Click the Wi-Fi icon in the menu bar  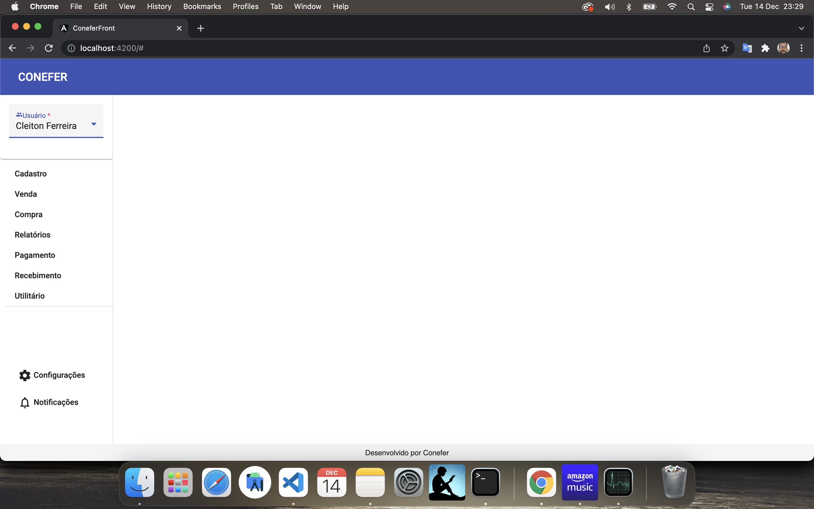point(671,7)
